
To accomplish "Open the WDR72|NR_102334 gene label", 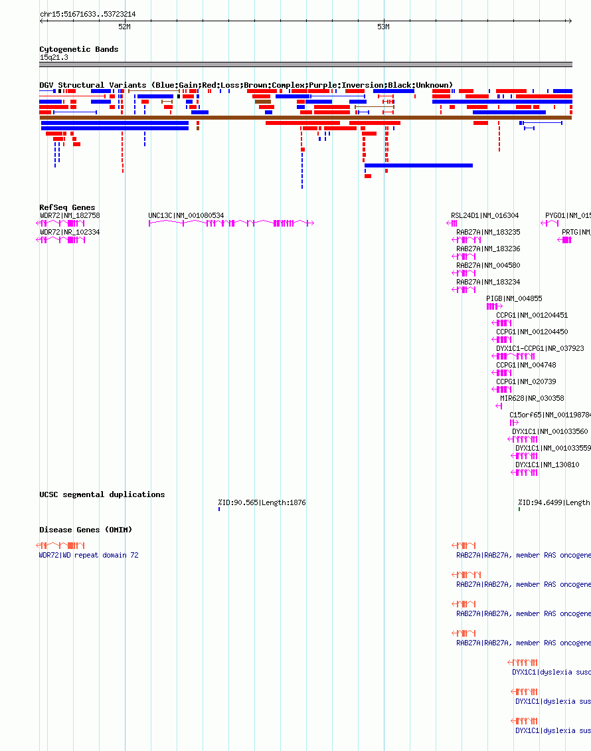I will (70, 233).
